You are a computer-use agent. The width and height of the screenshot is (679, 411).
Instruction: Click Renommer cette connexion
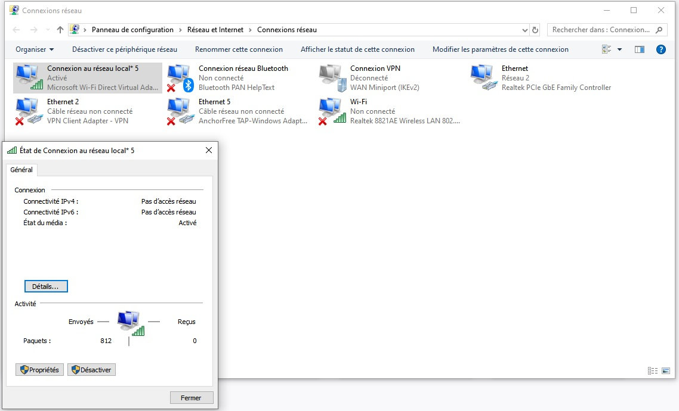[239, 49]
